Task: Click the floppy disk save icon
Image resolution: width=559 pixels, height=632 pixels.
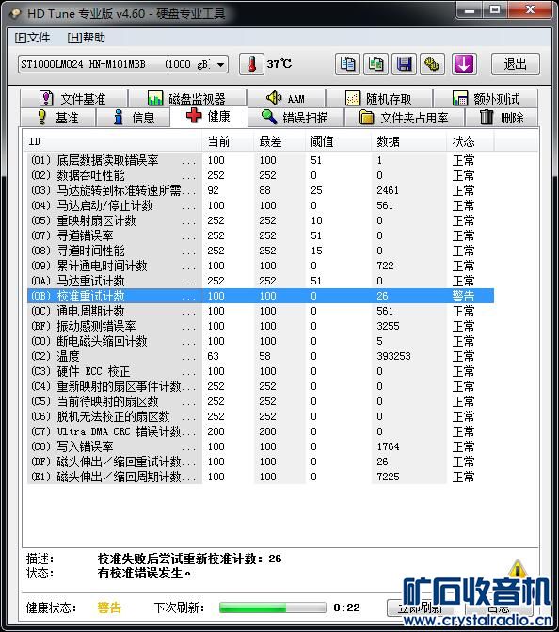Action: coord(404,64)
